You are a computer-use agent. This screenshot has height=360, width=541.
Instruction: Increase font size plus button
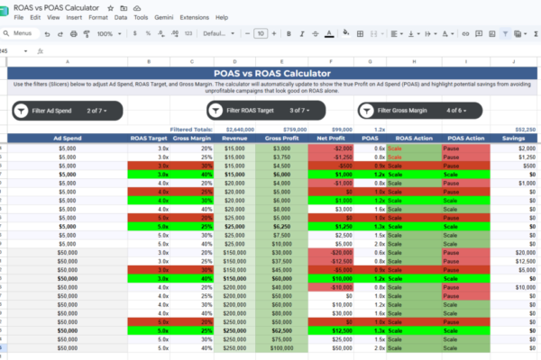[x=274, y=33]
